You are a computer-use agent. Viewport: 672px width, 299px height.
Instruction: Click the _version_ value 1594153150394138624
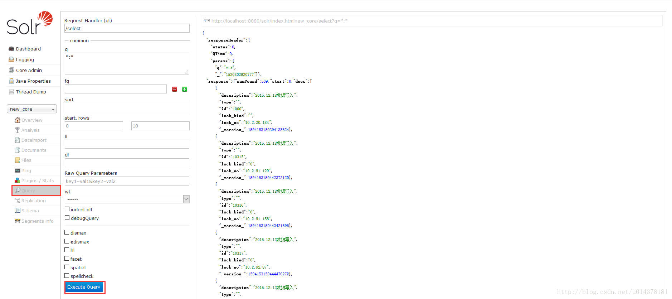(x=268, y=130)
